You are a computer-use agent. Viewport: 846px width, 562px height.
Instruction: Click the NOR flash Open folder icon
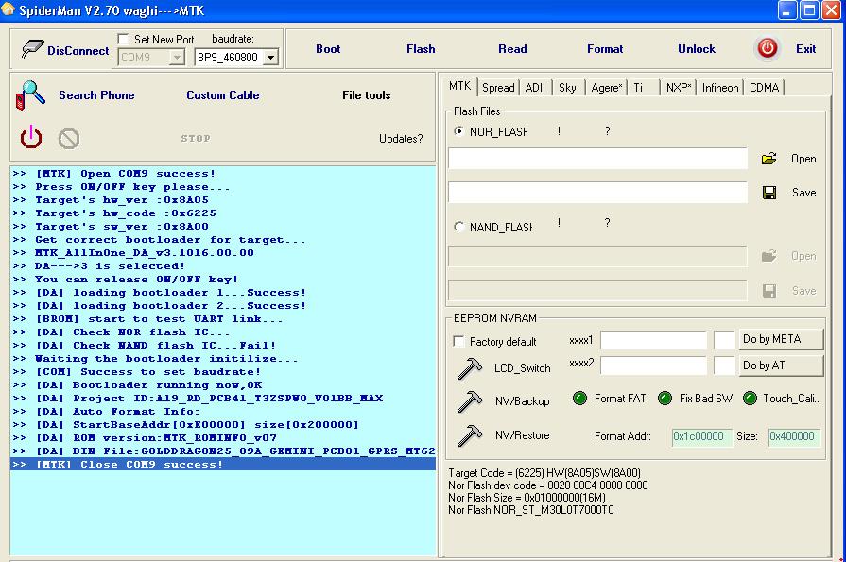768,159
